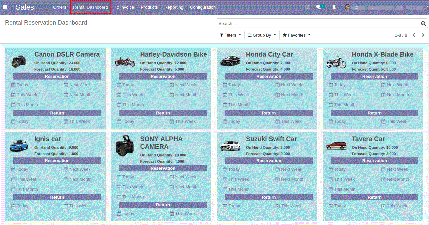The height and width of the screenshot is (225, 429).
Task: Open the Products menu
Action: click(x=149, y=7)
